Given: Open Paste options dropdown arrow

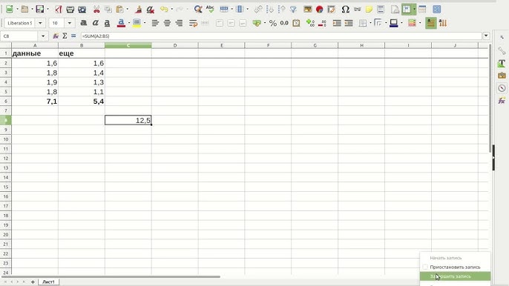Looking at the screenshot, I should [x=128, y=10].
